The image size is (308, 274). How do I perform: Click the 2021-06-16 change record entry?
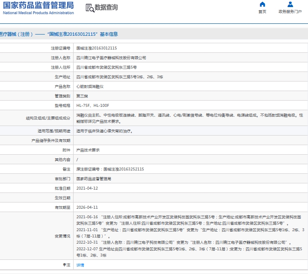[x=189, y=220]
